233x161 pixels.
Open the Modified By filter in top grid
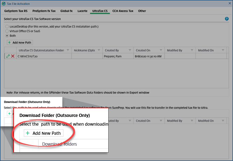coord(192,50)
